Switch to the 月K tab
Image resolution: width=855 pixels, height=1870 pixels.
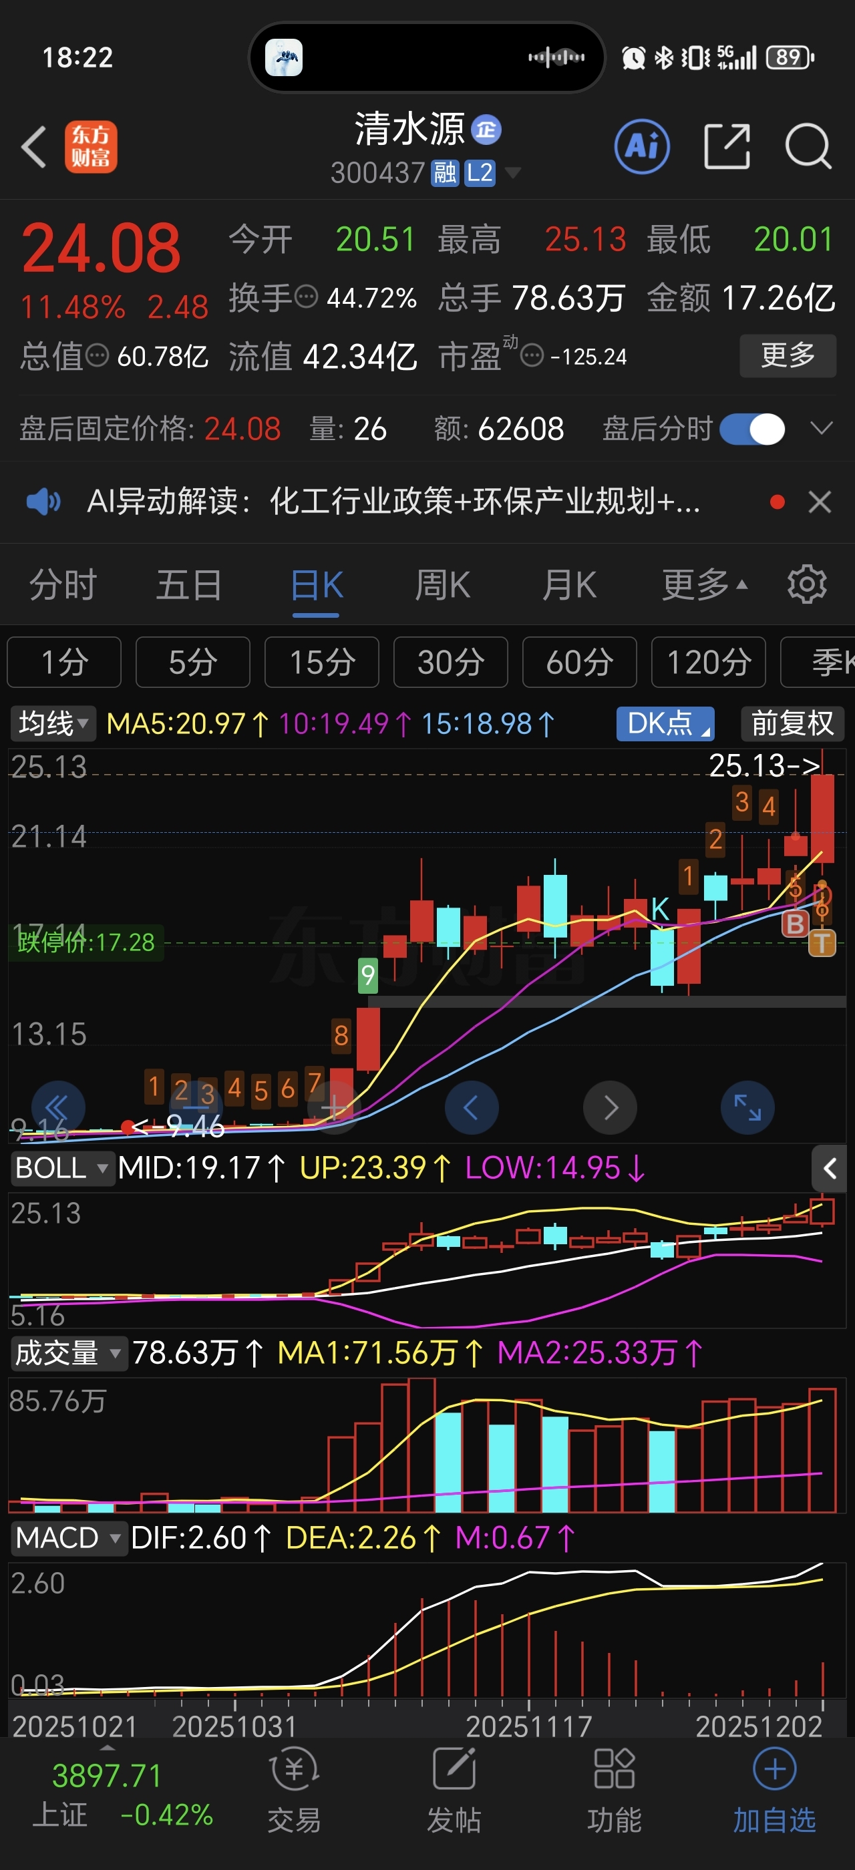pyautogui.click(x=570, y=584)
